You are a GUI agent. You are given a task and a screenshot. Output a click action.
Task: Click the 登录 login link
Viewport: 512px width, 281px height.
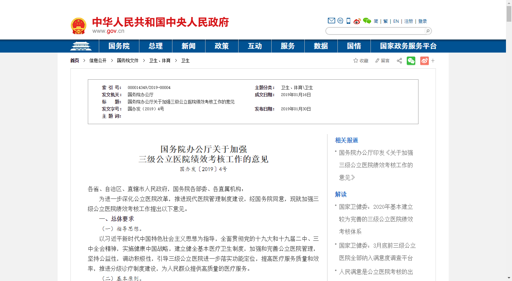[422, 21]
